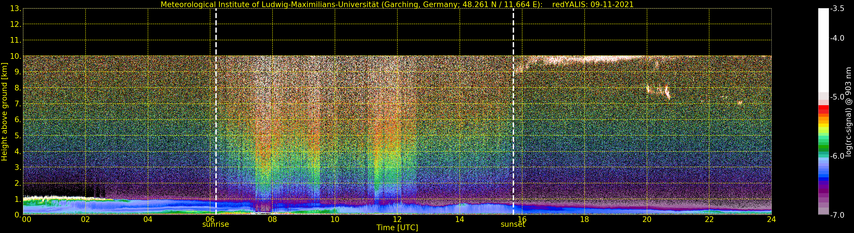The height and width of the screenshot is (233, 854).
Task: Click the red band of the colorbar
Action: click(823, 109)
